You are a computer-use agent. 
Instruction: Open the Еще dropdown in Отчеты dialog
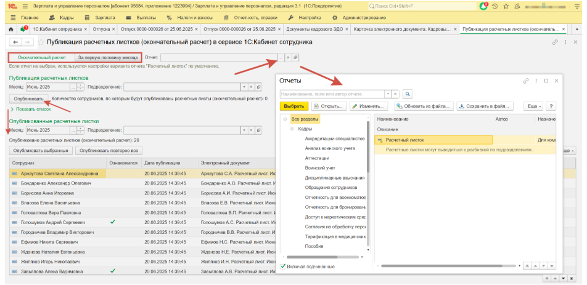click(535, 106)
